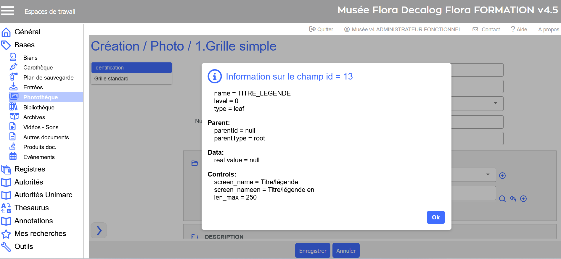Image resolution: width=561 pixels, height=259 pixels.
Task: Click the search magnifier icon beside field
Action: pyautogui.click(x=502, y=199)
